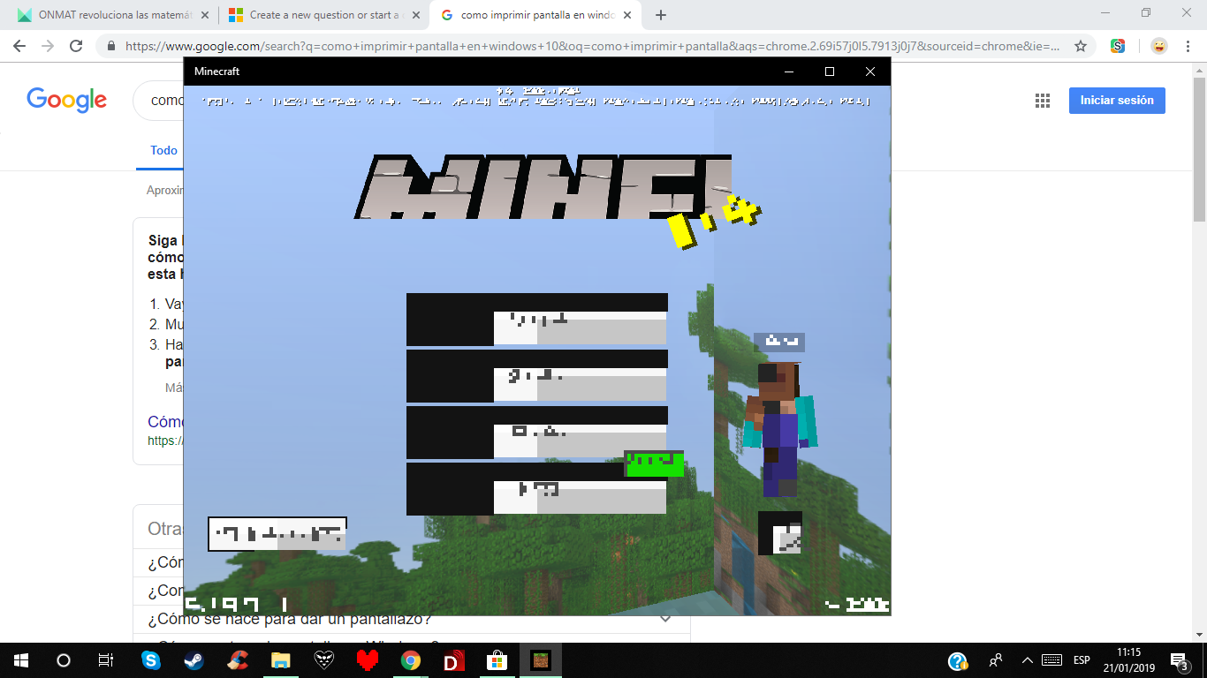Click the white heart-face taskbar icon
Image resolution: width=1207 pixels, height=678 pixels.
tap(323, 660)
